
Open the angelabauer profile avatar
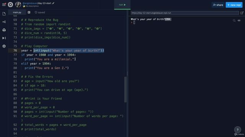(18, 5)
